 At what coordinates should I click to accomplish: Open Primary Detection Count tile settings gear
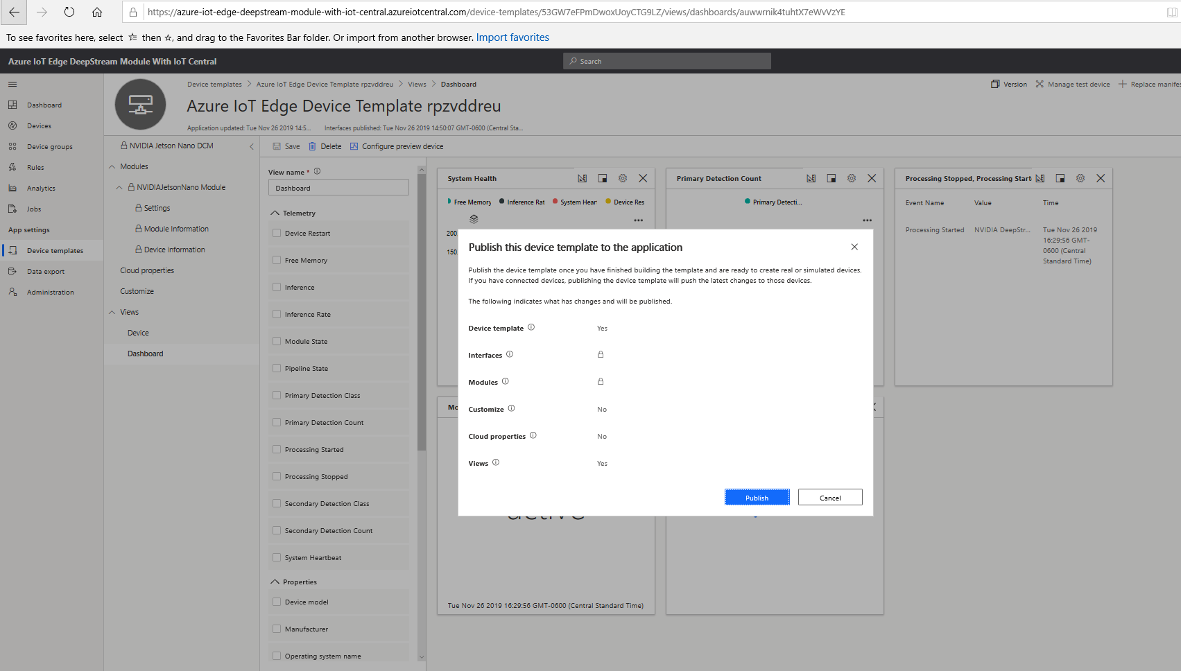click(852, 178)
